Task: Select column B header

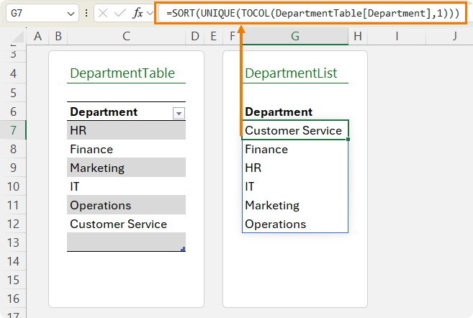Action: tap(58, 36)
